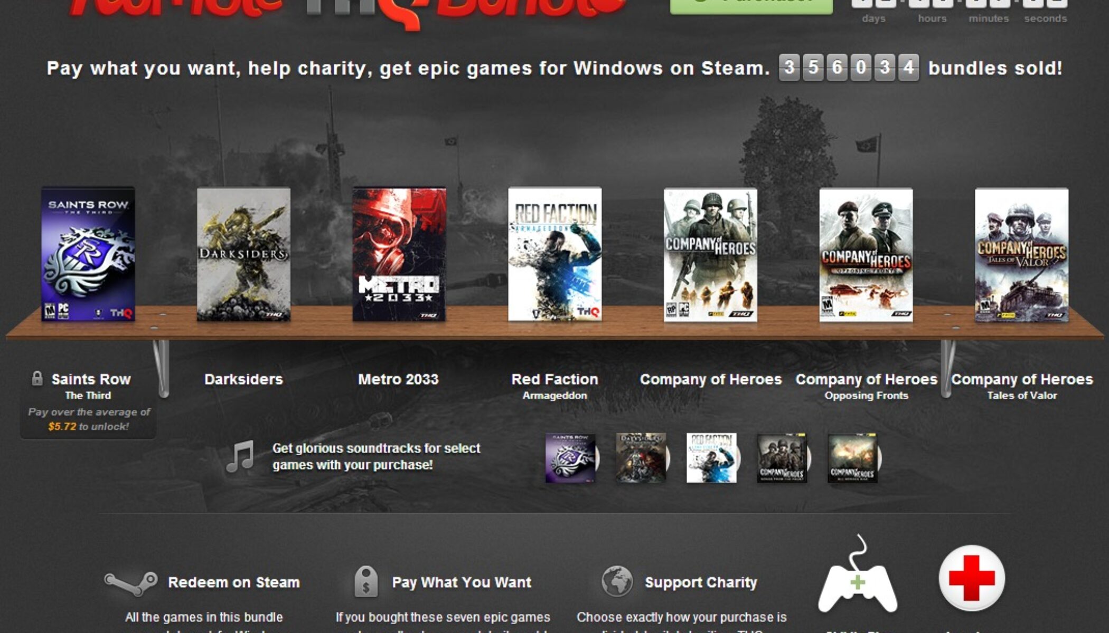
Task: Click the padlock dollar pay icon
Action: (366, 582)
